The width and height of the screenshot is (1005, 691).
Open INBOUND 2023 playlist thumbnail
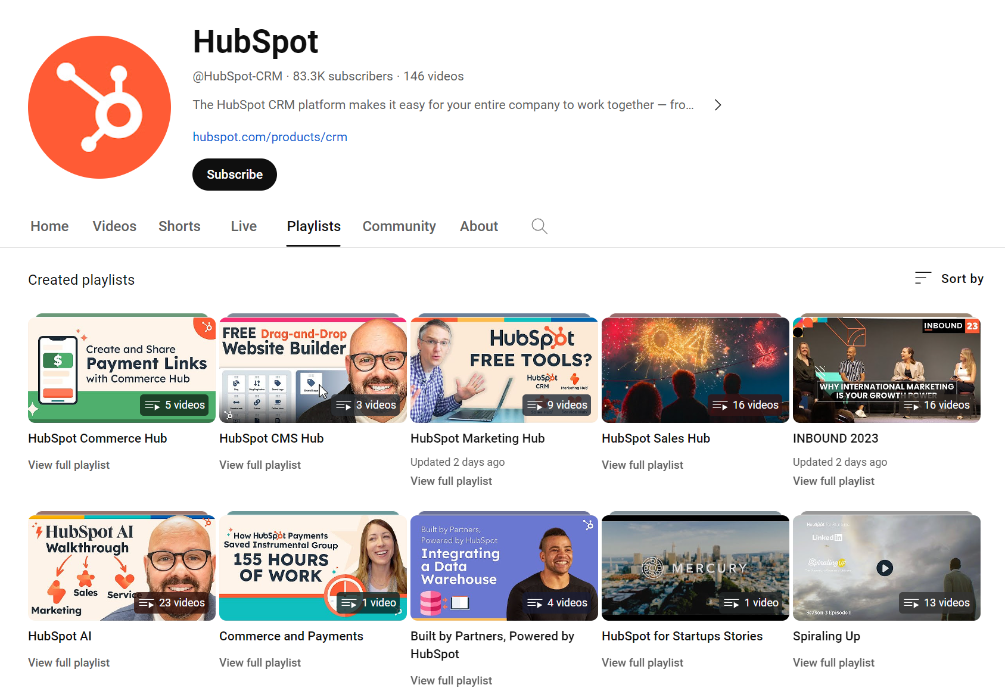(886, 370)
